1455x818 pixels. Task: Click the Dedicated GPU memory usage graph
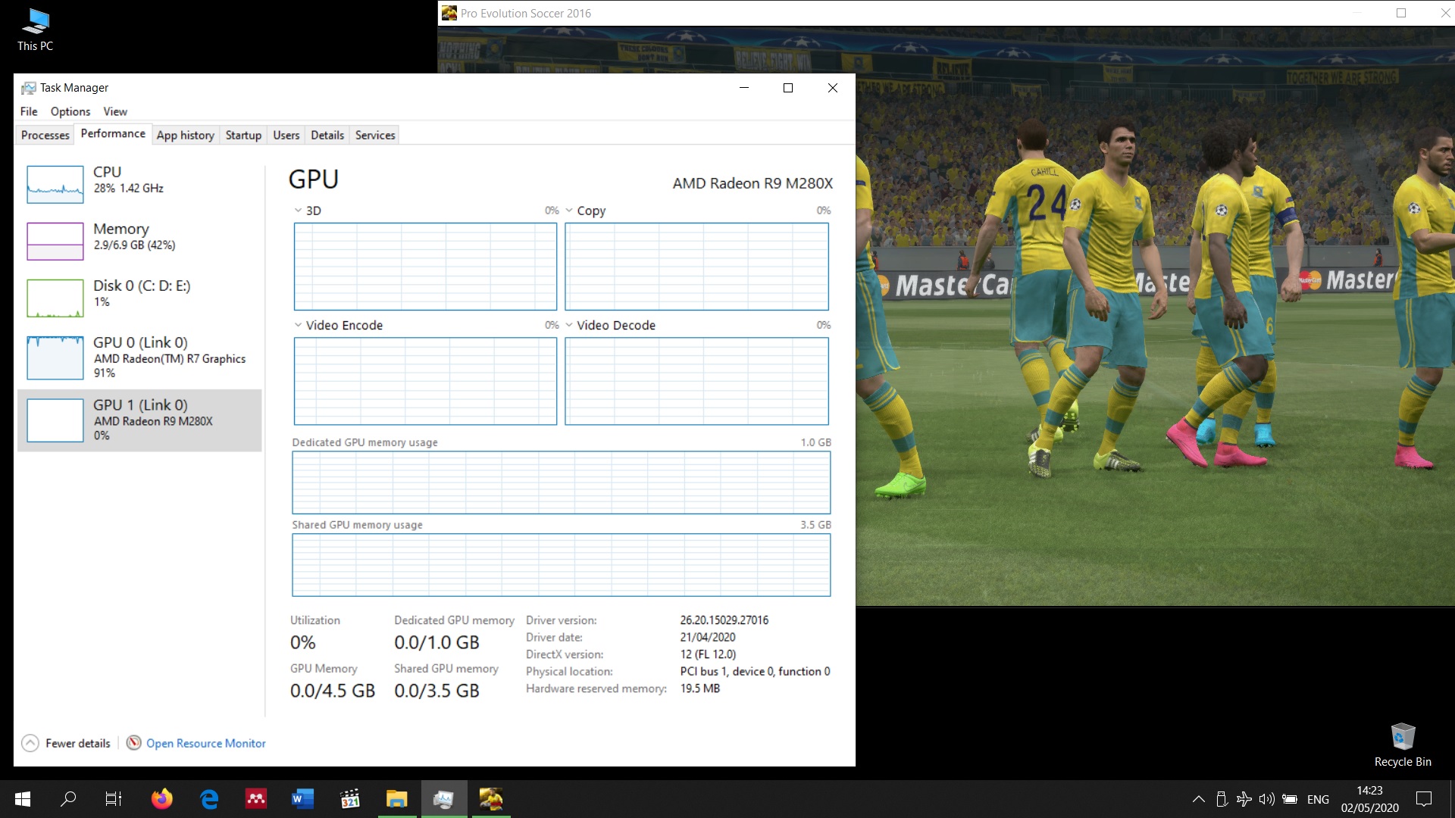(562, 482)
